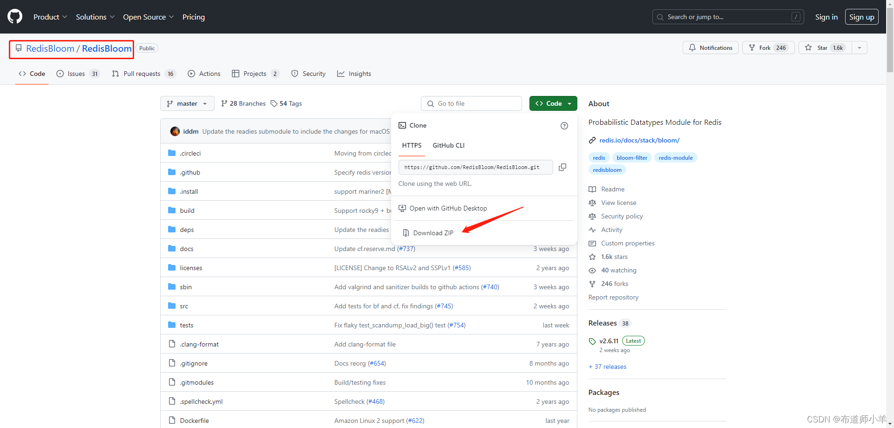Switch to the Issues tab
The width and height of the screenshot is (894, 428).
pyautogui.click(x=78, y=74)
